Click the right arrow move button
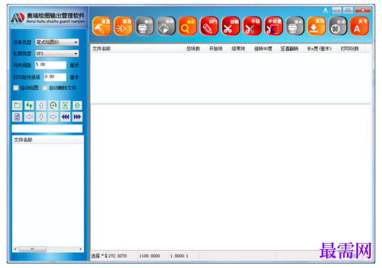Image resolution: width=382 pixels, height=268 pixels. (x=53, y=117)
